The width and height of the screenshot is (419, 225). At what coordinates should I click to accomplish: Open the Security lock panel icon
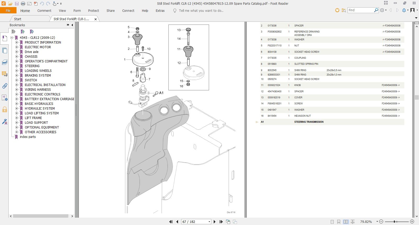click(x=4, y=110)
